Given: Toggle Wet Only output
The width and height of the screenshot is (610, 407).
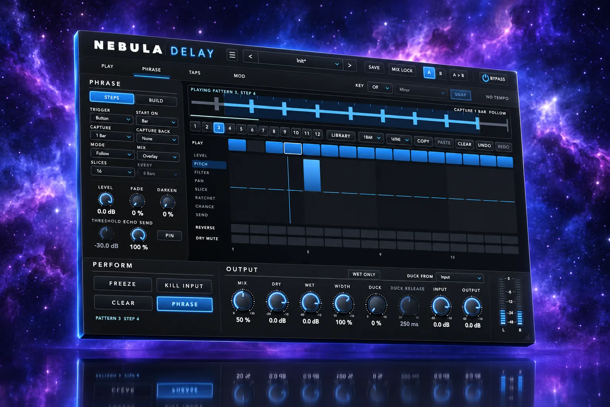Looking at the screenshot, I should [364, 274].
